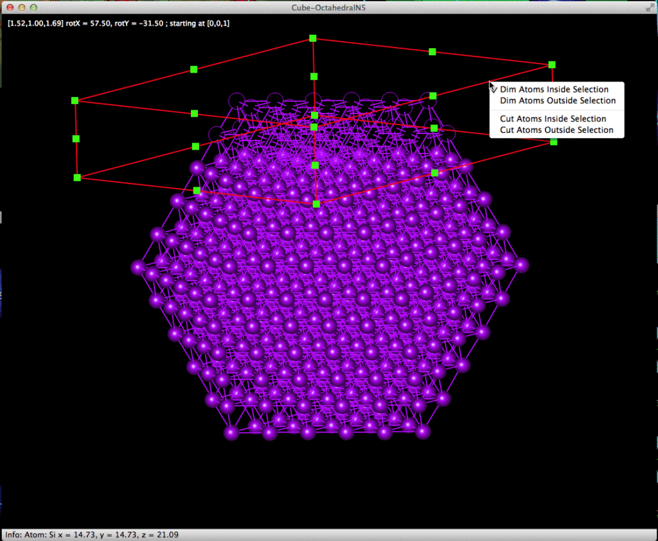Viewport: 658px width, 541px height.
Task: Click the topmost green handle of selection box
Action: coord(313,39)
